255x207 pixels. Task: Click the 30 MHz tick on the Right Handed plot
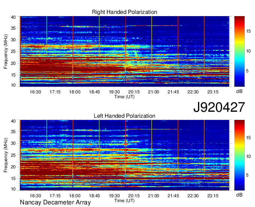point(13,40)
